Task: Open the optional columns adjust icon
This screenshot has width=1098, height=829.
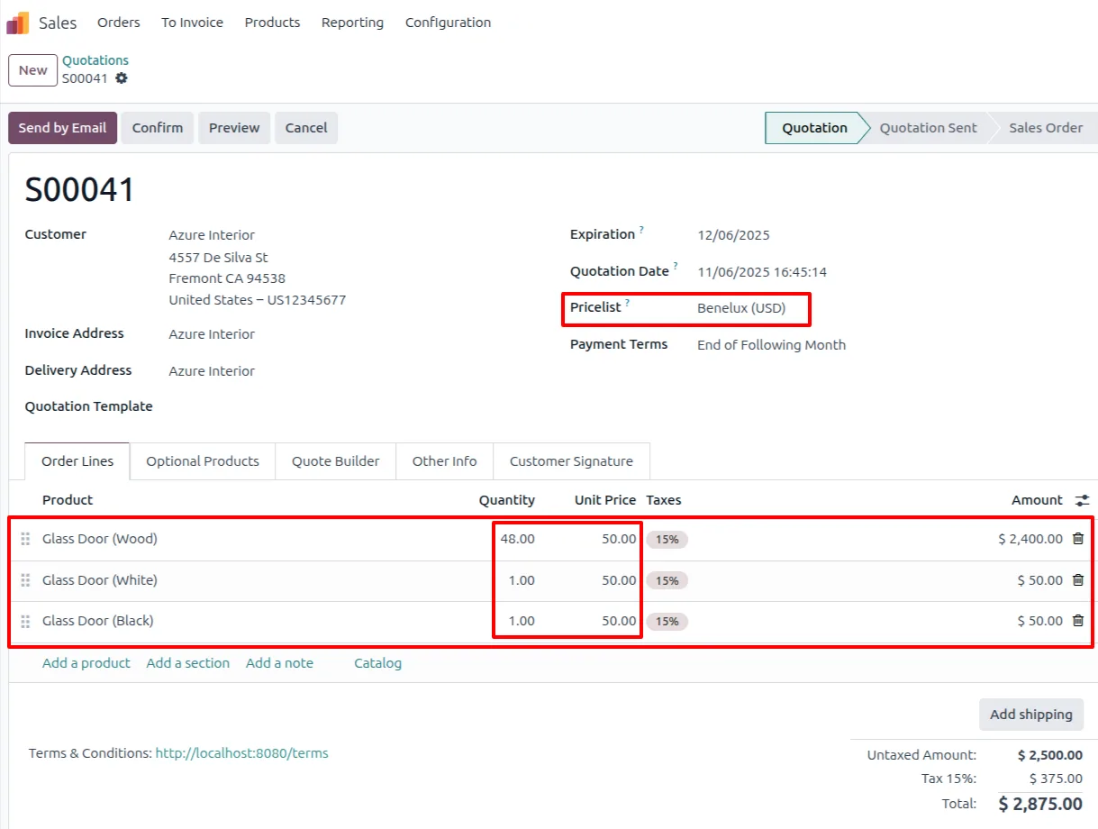Action: pos(1082,500)
